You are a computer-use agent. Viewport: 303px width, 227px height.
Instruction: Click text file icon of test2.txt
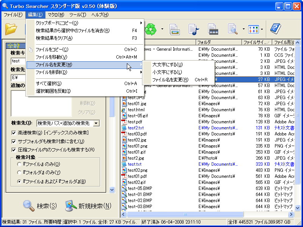(x=124, y=128)
